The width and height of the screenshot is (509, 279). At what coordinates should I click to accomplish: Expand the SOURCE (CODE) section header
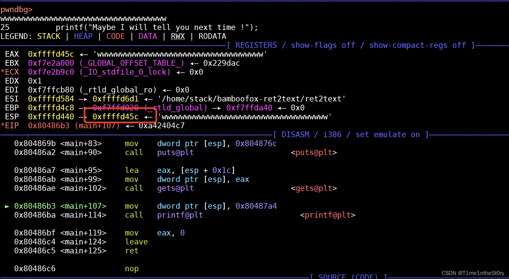point(348,276)
